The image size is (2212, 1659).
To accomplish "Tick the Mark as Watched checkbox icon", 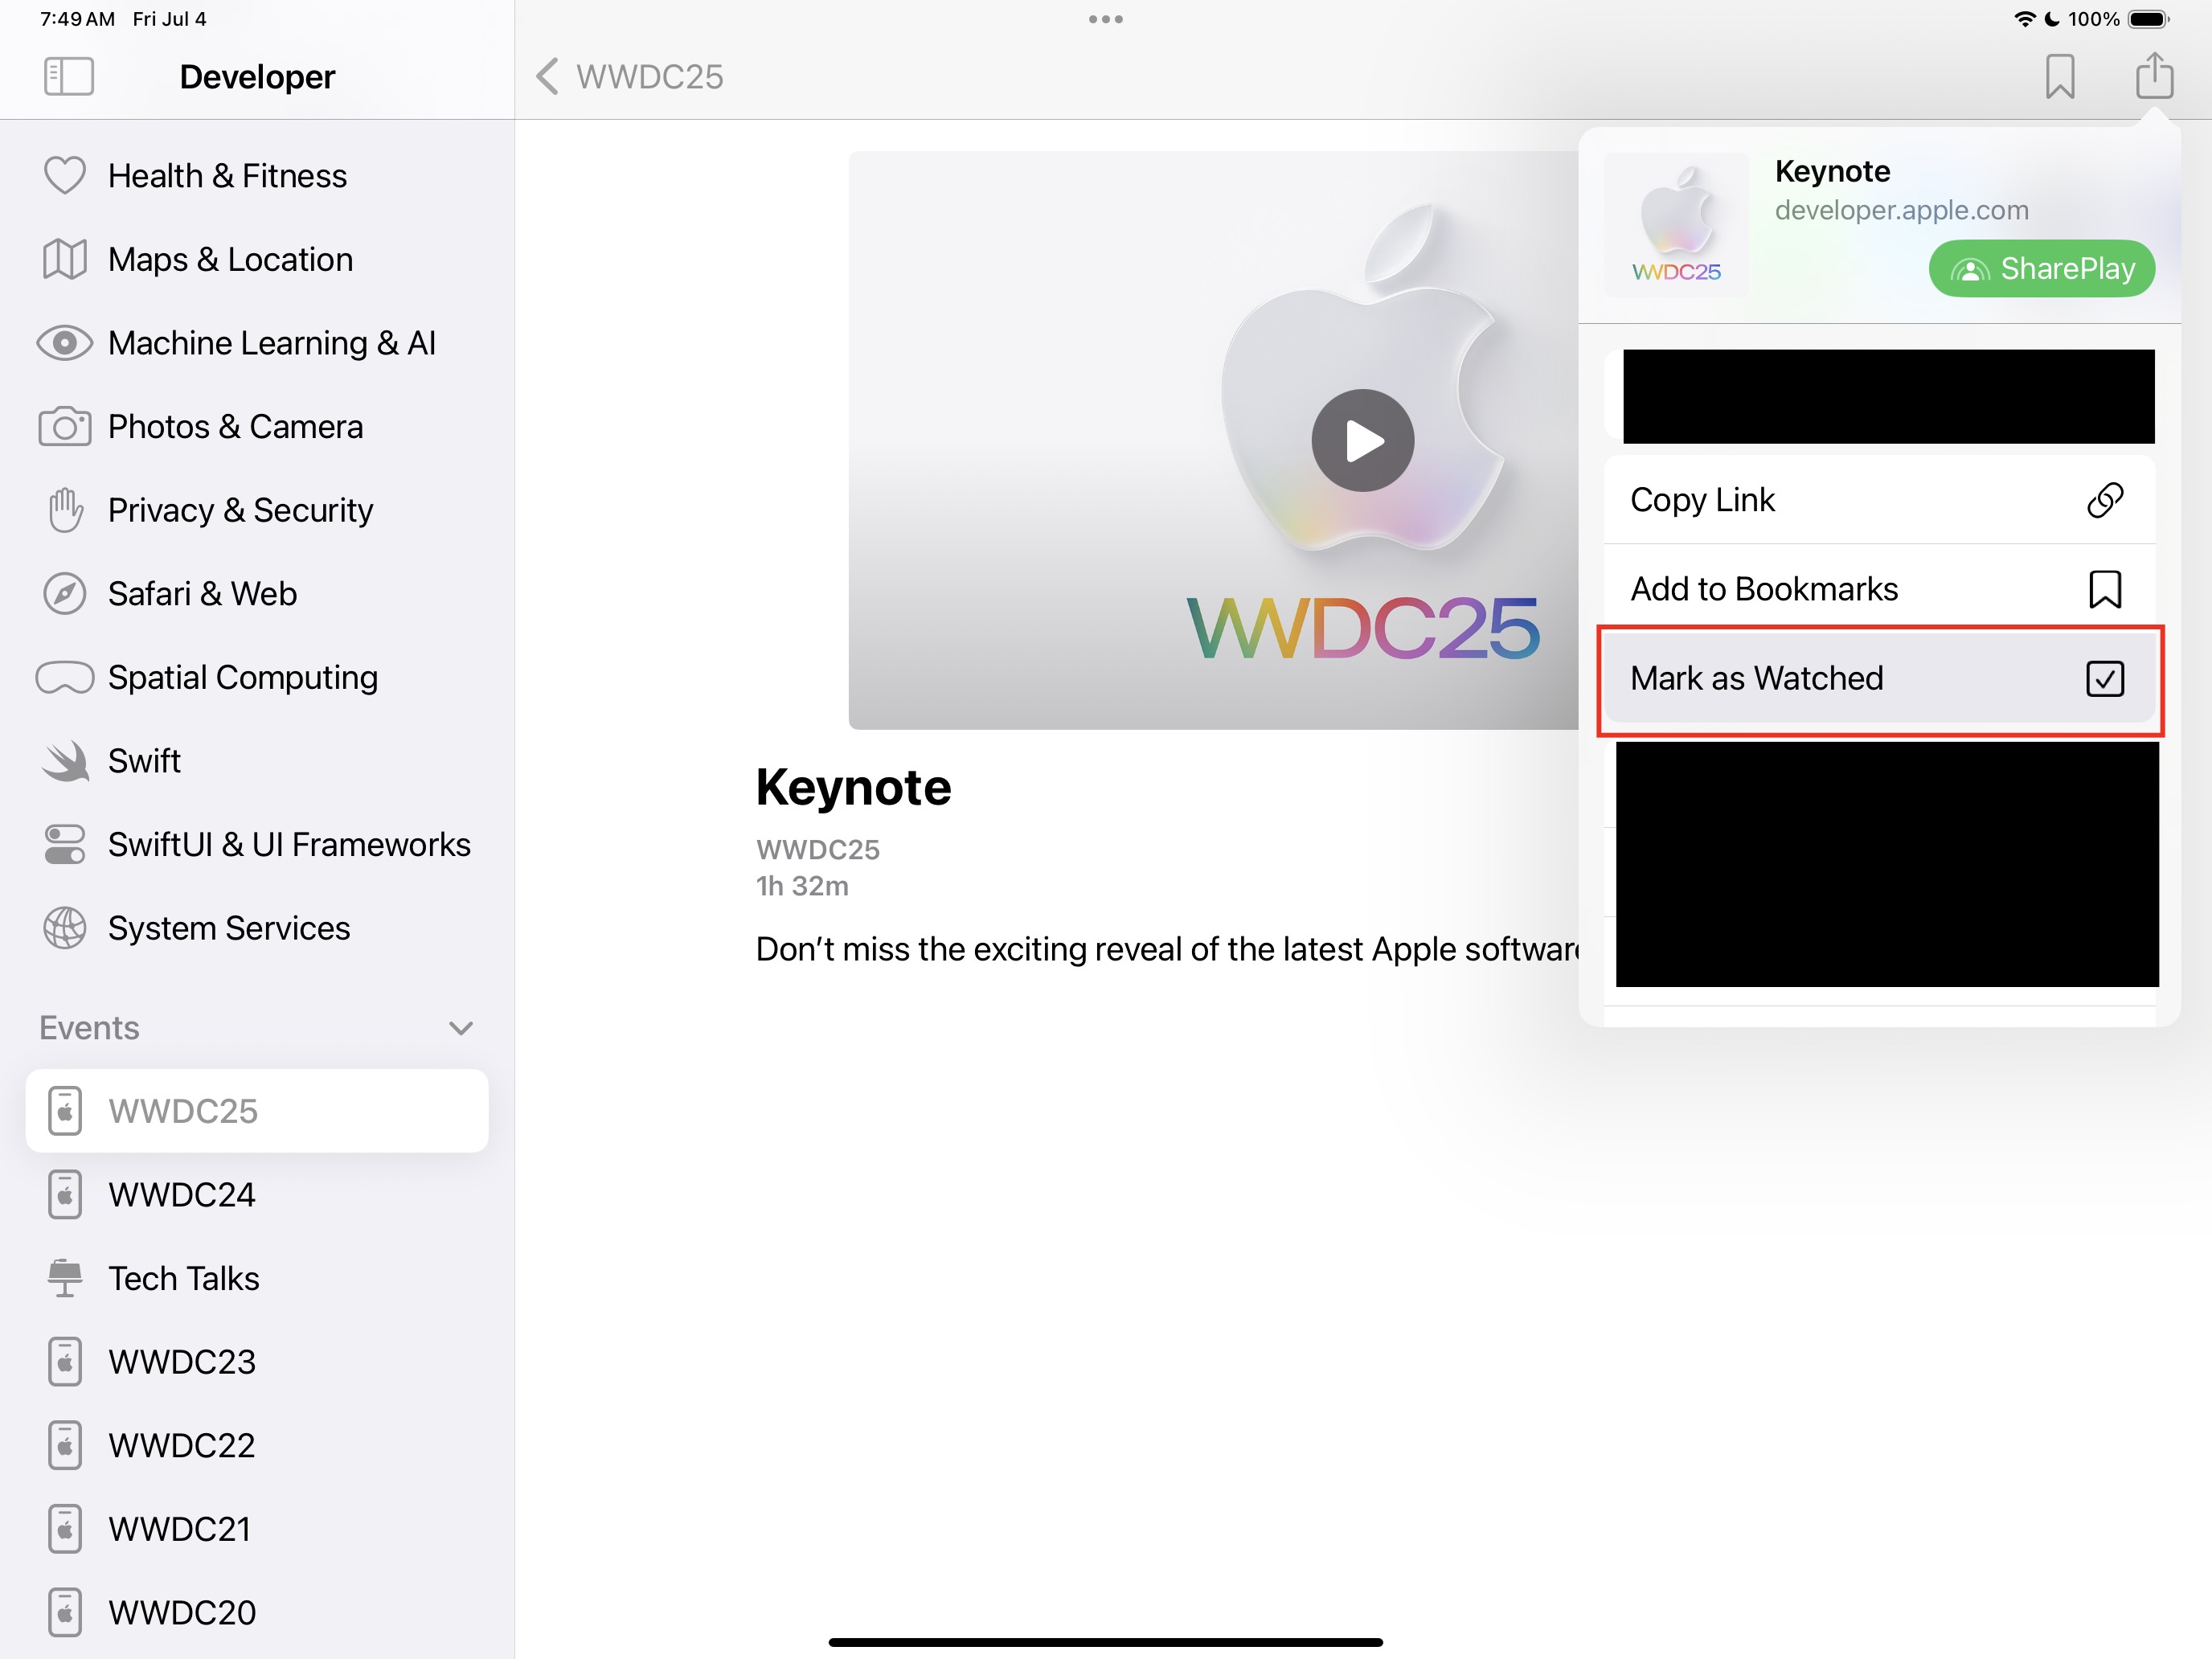I will (x=2104, y=678).
